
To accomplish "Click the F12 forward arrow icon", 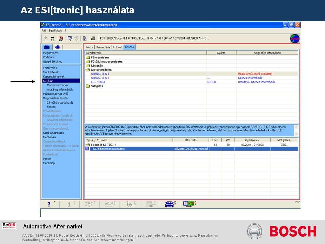I will pos(53,38).
